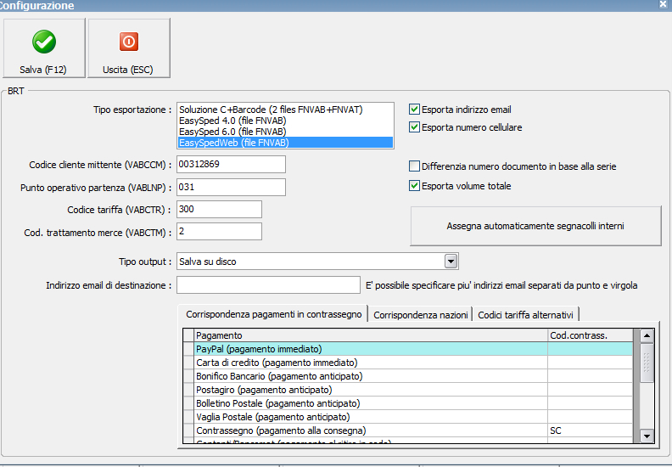Switch to Corrispondenza nazioni tab
672x467 pixels.
point(421,315)
